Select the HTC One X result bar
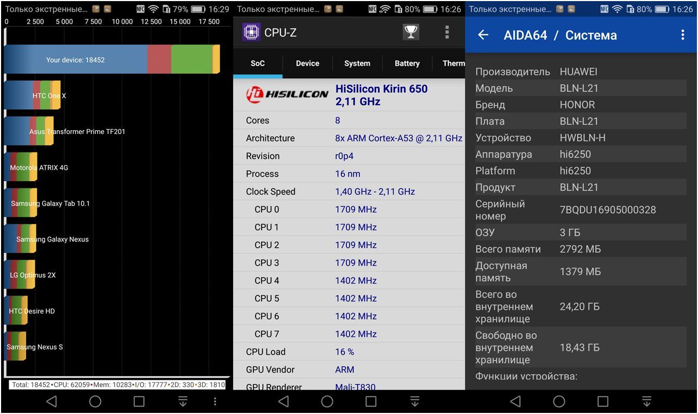698x414 pixels. point(33,96)
